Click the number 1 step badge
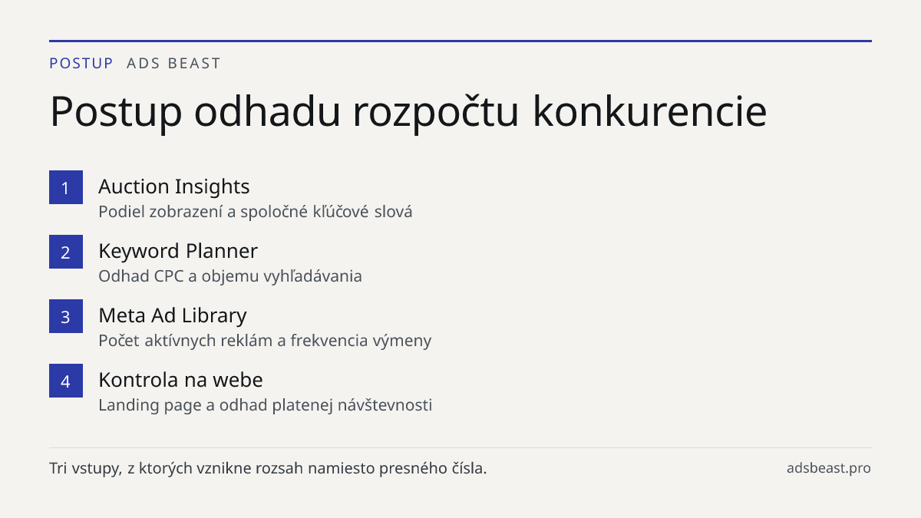The width and height of the screenshot is (921, 518). click(x=66, y=187)
